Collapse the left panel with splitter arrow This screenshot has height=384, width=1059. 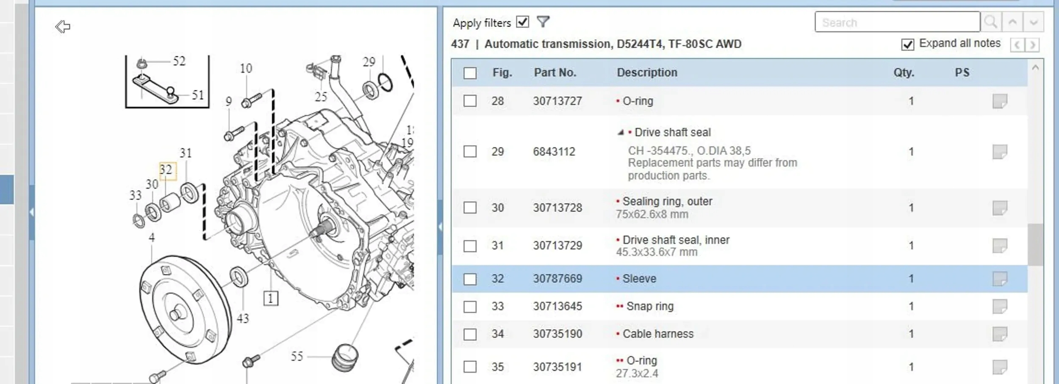tap(32, 212)
